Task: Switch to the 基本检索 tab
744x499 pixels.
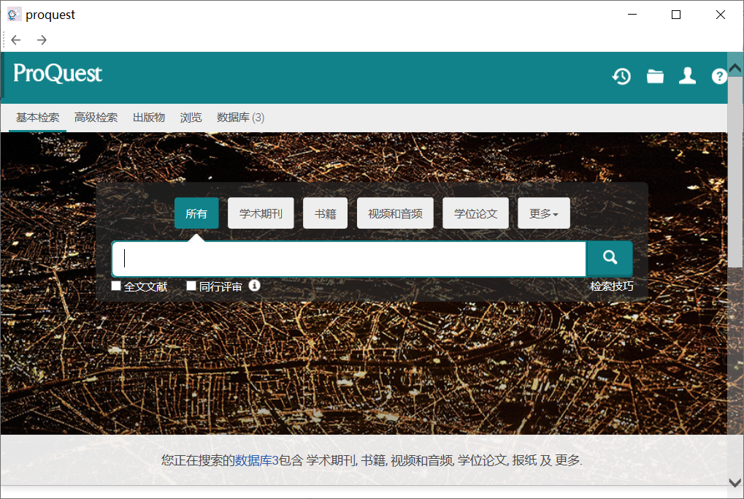Action: pyautogui.click(x=37, y=118)
